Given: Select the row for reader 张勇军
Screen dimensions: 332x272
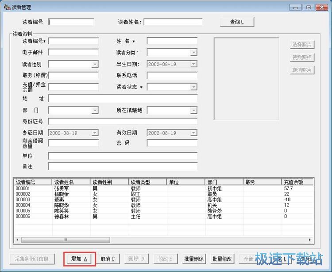Looking at the screenshot, I should pos(64,189).
